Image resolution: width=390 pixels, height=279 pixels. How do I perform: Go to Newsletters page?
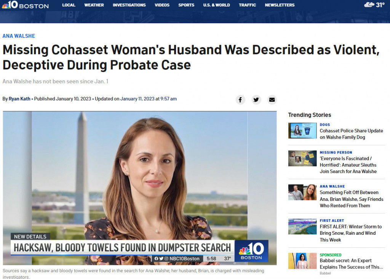coord(280,5)
